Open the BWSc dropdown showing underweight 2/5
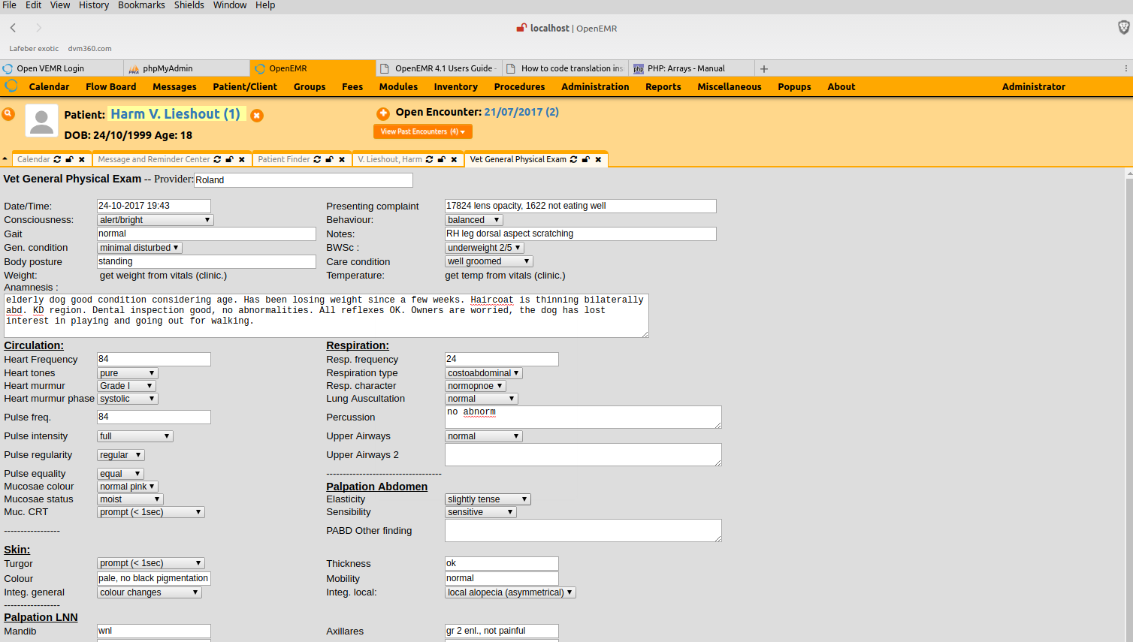The width and height of the screenshot is (1133, 642). coord(485,248)
